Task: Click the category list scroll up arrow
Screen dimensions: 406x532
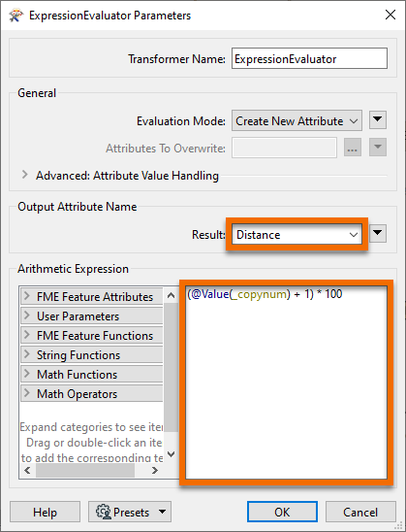Action: click(x=171, y=295)
